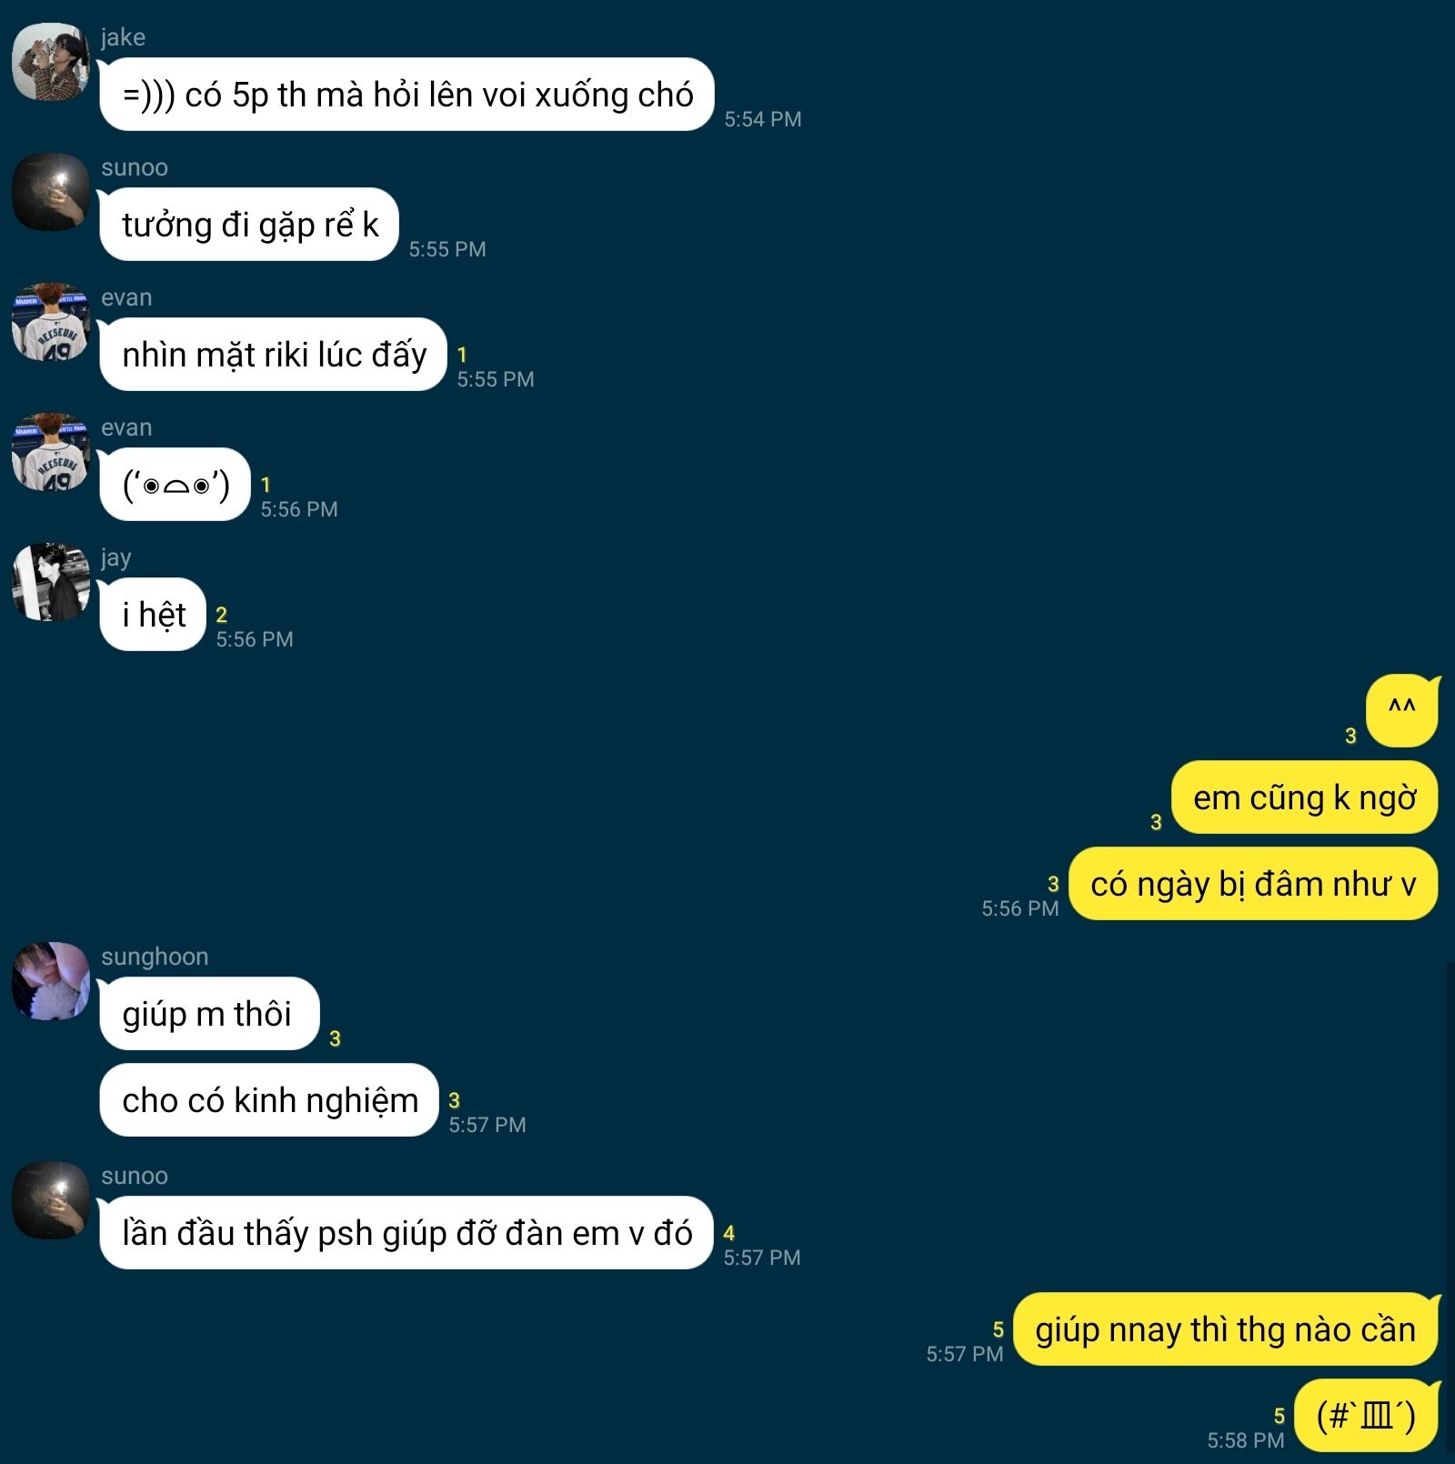Select the message 'tưởng đi gặp rể k'

pos(249,225)
